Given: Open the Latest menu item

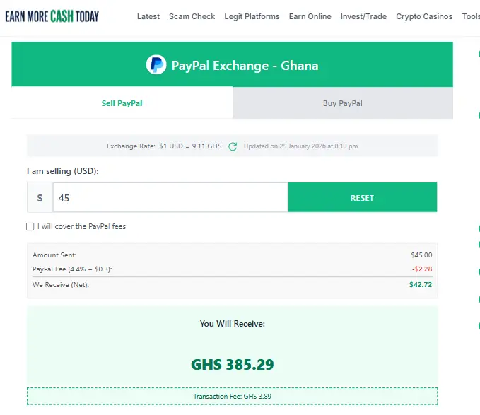Looking at the screenshot, I should click(x=148, y=16).
